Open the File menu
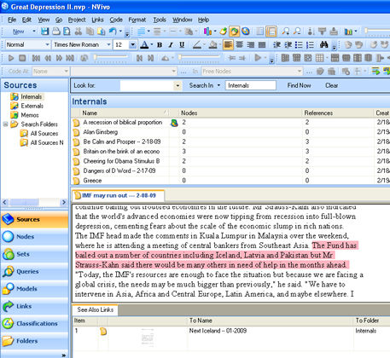The height and width of the screenshot is (358, 390). tap(12, 20)
